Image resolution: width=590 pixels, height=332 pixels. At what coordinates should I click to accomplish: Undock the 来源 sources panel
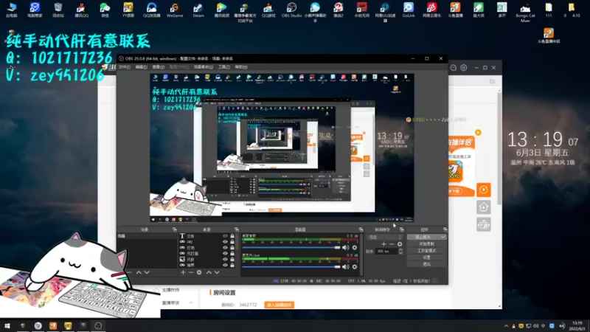pos(237,229)
